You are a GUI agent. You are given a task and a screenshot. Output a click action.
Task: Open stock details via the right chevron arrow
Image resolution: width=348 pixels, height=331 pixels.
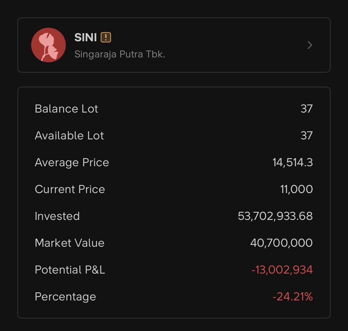click(x=310, y=45)
